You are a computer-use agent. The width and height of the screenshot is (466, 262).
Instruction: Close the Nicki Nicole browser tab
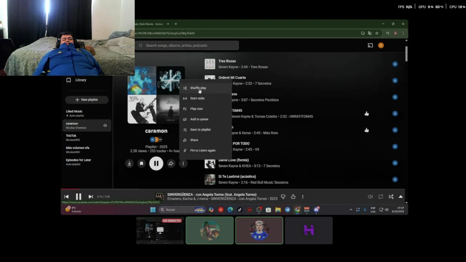coord(168,24)
